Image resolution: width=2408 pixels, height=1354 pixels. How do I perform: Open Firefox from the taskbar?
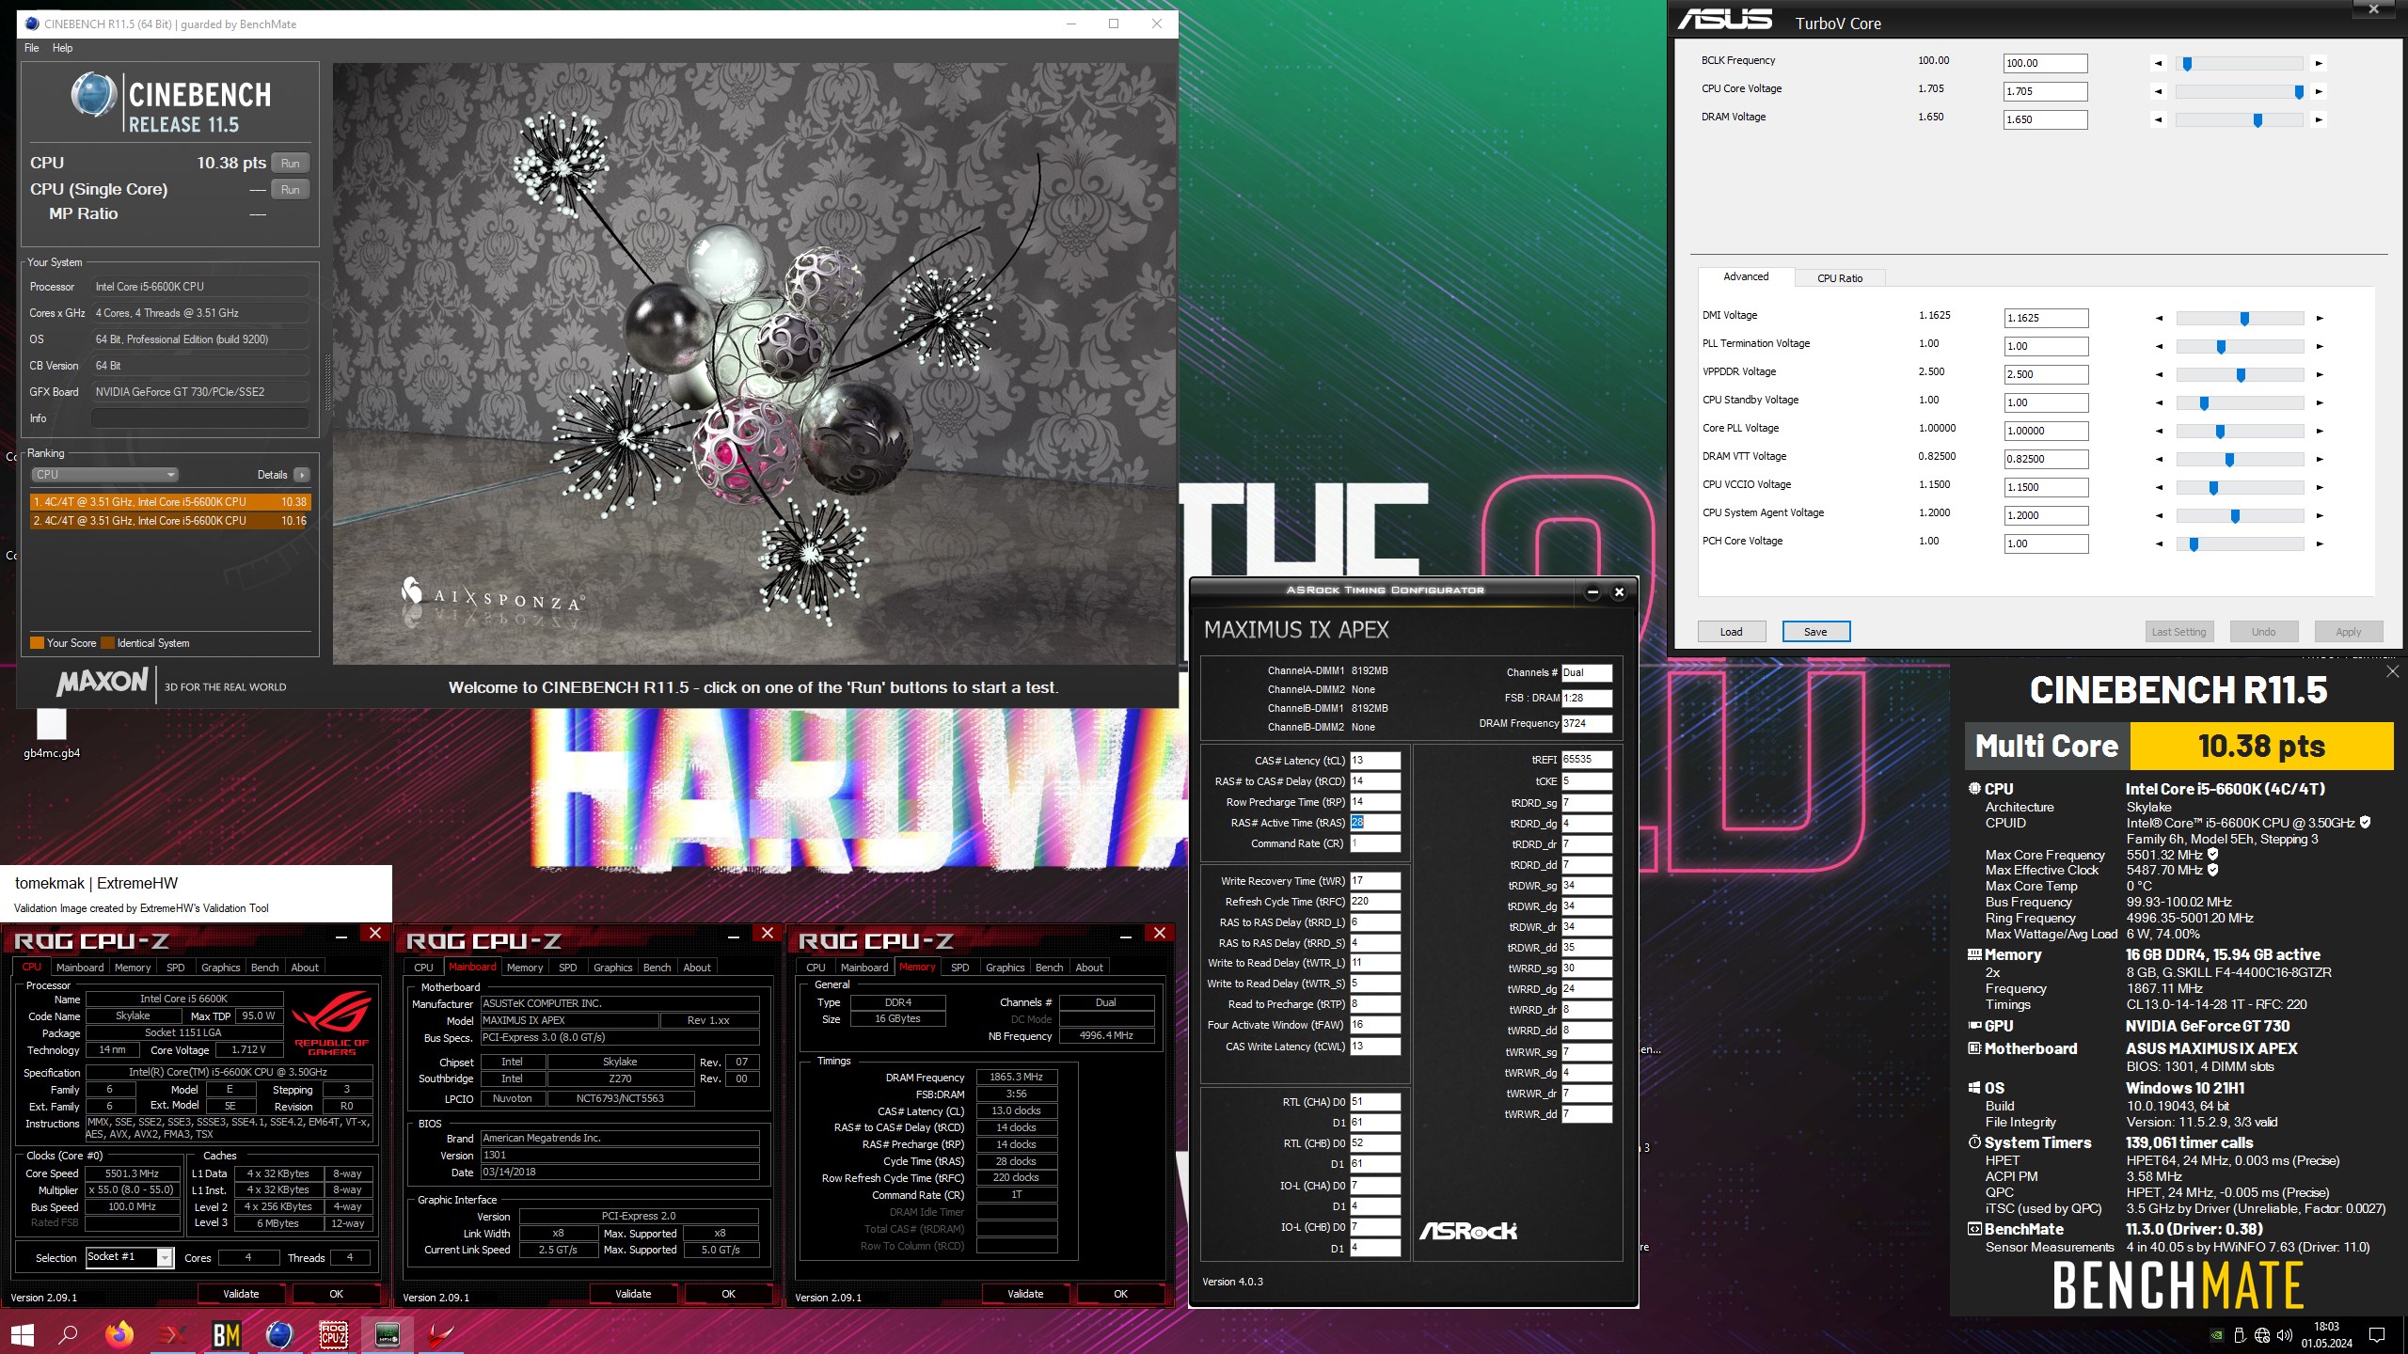(119, 1334)
